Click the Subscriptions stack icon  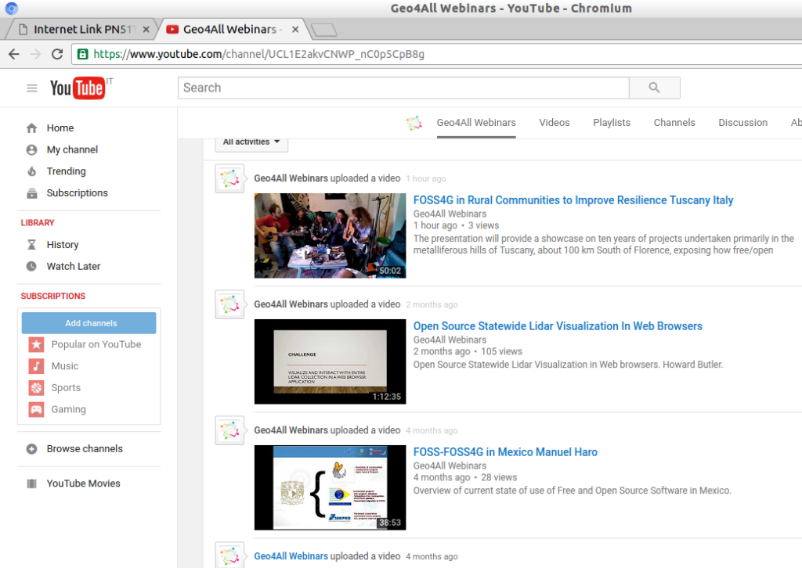pos(31,193)
